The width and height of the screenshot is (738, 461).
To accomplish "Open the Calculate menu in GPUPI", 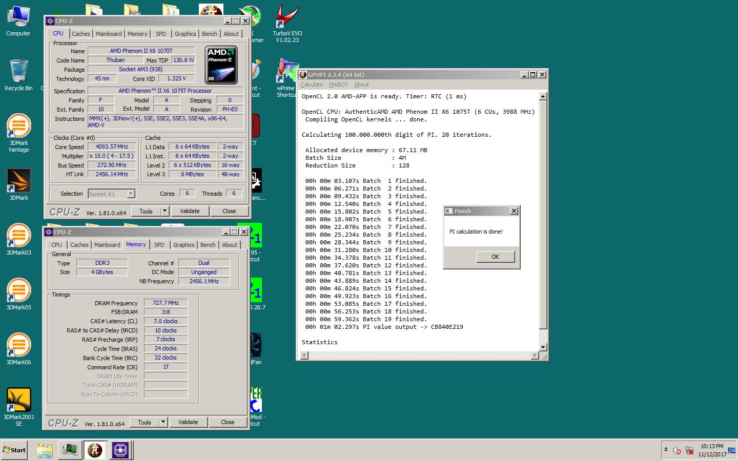I will pos(312,85).
